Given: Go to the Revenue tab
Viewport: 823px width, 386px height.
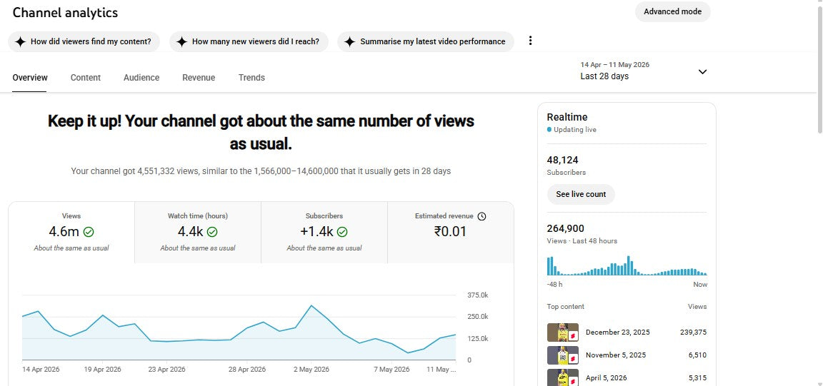Looking at the screenshot, I should [199, 78].
